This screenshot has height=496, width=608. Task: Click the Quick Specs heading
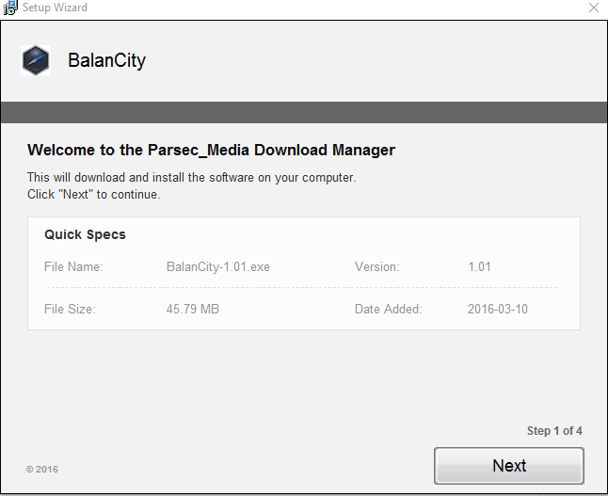point(85,234)
